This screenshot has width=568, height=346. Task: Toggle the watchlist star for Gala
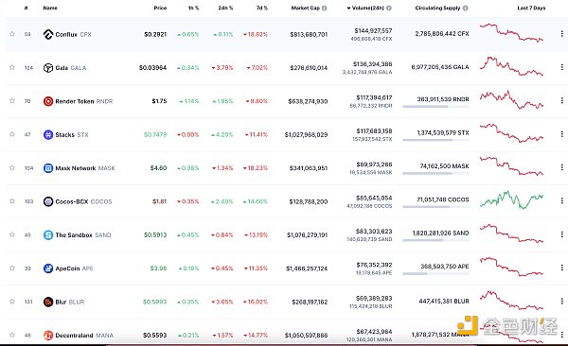tap(12, 67)
